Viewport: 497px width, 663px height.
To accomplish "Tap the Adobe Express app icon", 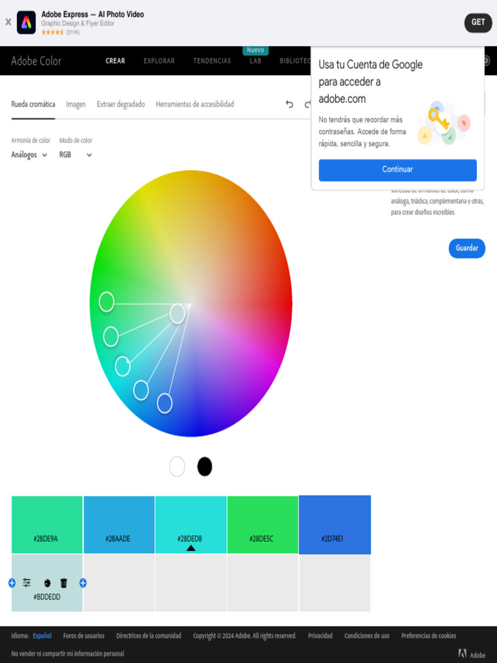I will tap(26, 23).
